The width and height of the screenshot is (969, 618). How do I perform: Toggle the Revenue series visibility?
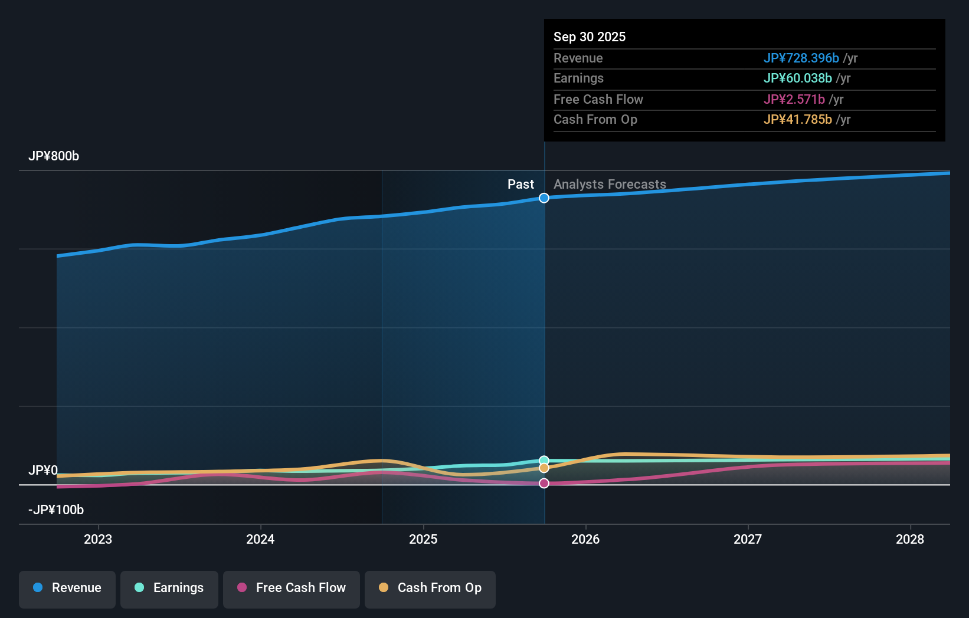coord(67,588)
